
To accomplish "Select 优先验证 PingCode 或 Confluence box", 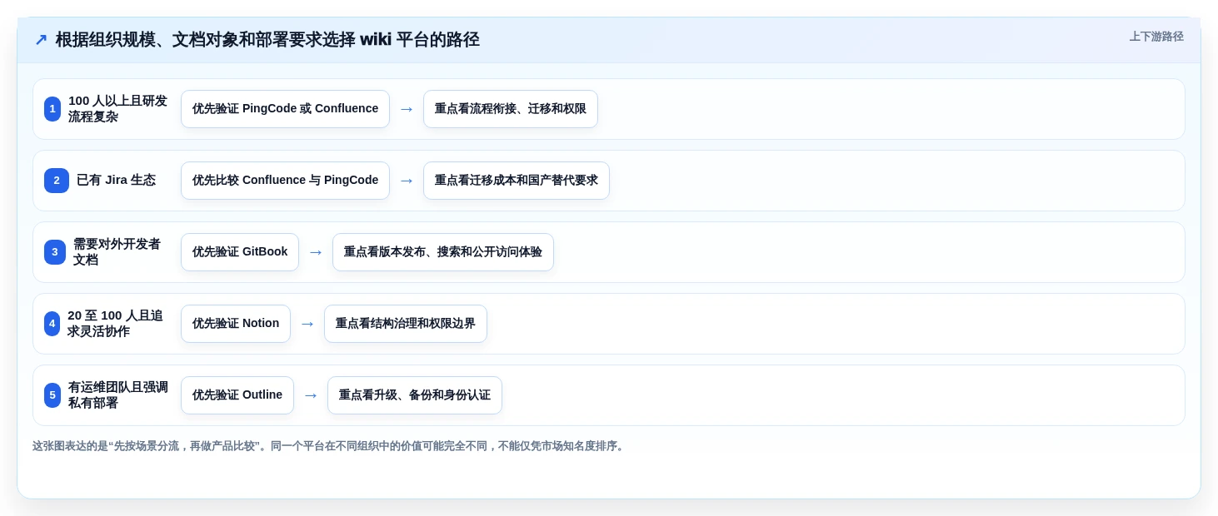I will 285,109.
